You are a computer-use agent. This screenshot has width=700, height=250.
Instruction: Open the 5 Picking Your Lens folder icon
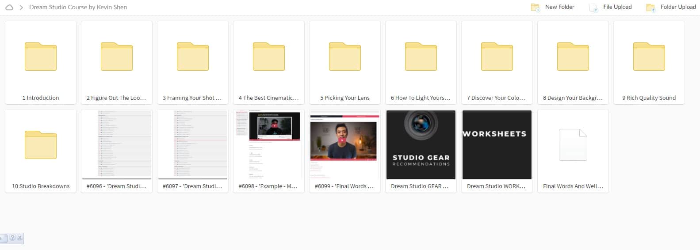tap(345, 57)
